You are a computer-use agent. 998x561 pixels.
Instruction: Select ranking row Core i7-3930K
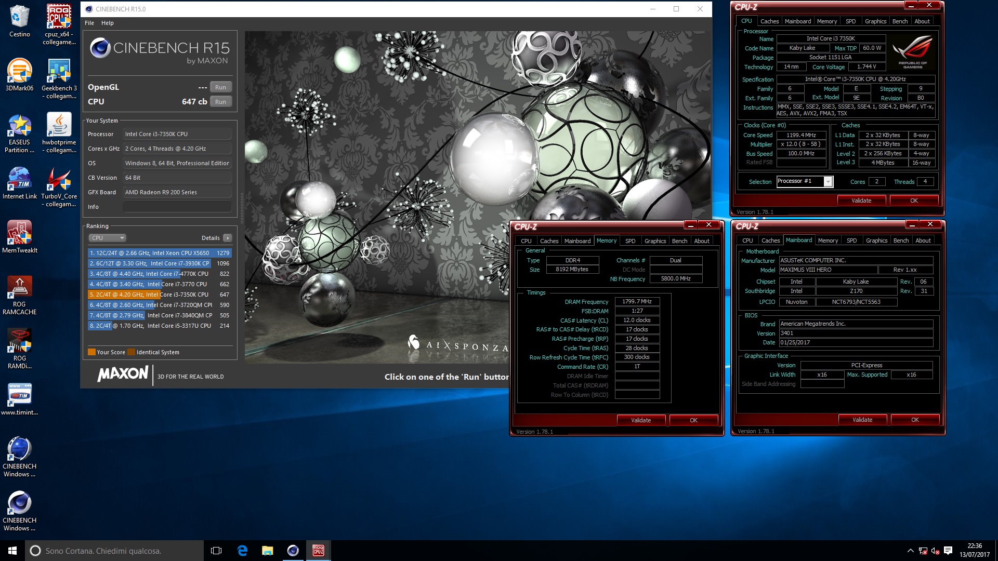(160, 263)
